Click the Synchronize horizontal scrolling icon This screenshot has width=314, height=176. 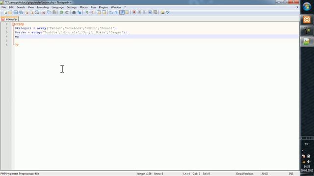click(104, 12)
